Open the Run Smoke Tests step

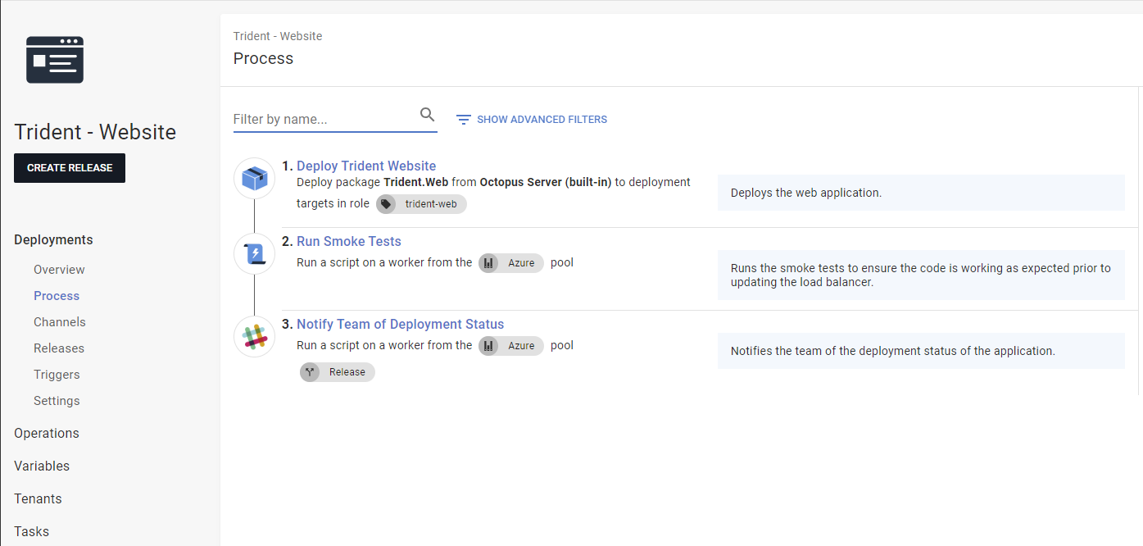348,240
